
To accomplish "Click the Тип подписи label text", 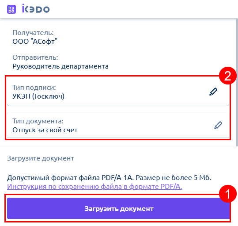I will (34, 88).
